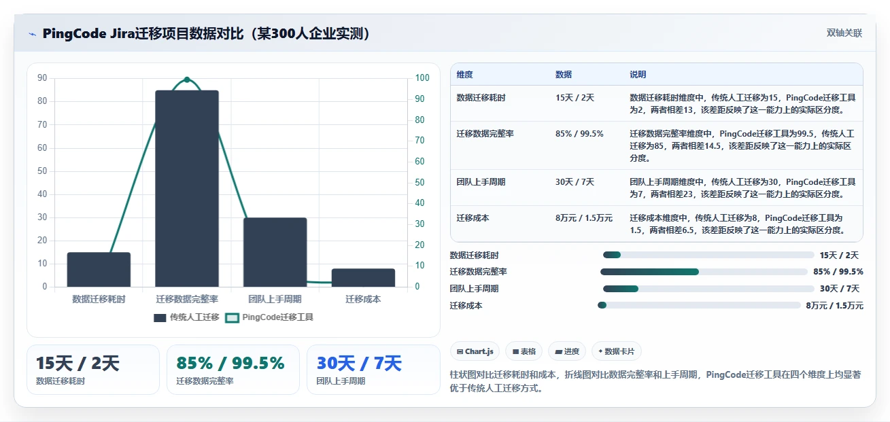
Task: Click the 团队上手周期 bar in the chart
Action: (x=275, y=252)
